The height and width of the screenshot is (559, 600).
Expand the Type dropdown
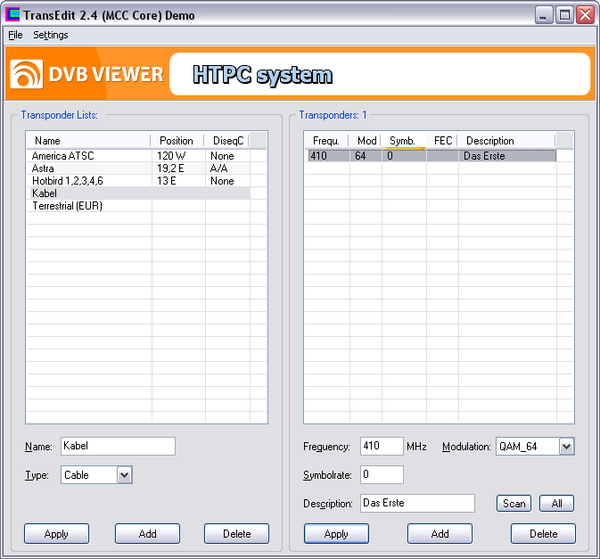click(125, 475)
